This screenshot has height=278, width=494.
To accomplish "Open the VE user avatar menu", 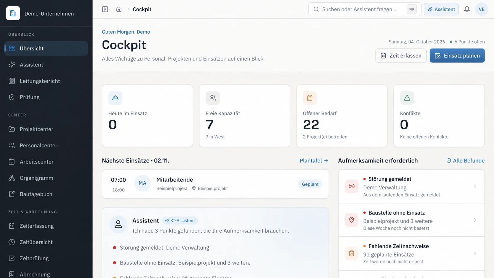I will (482, 9).
